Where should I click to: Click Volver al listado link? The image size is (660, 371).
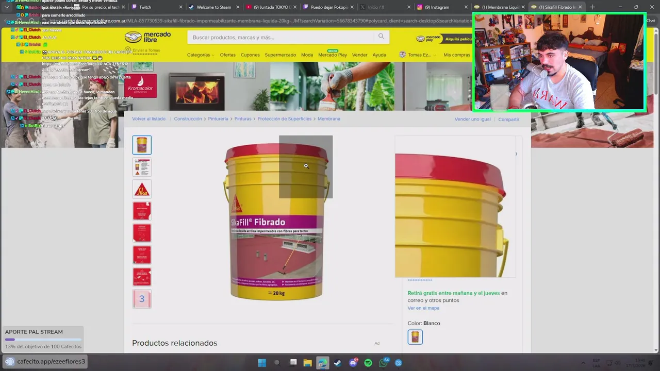tap(148, 119)
